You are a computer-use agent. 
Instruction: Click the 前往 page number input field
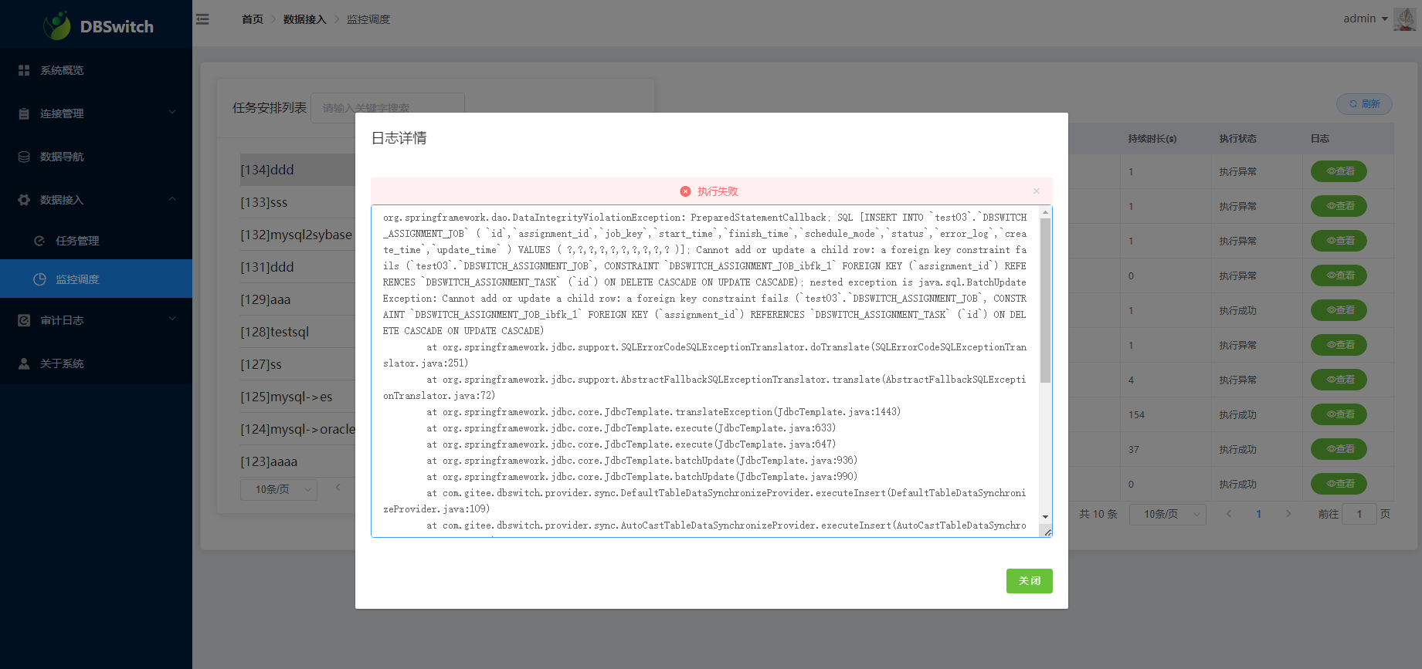(x=1359, y=514)
